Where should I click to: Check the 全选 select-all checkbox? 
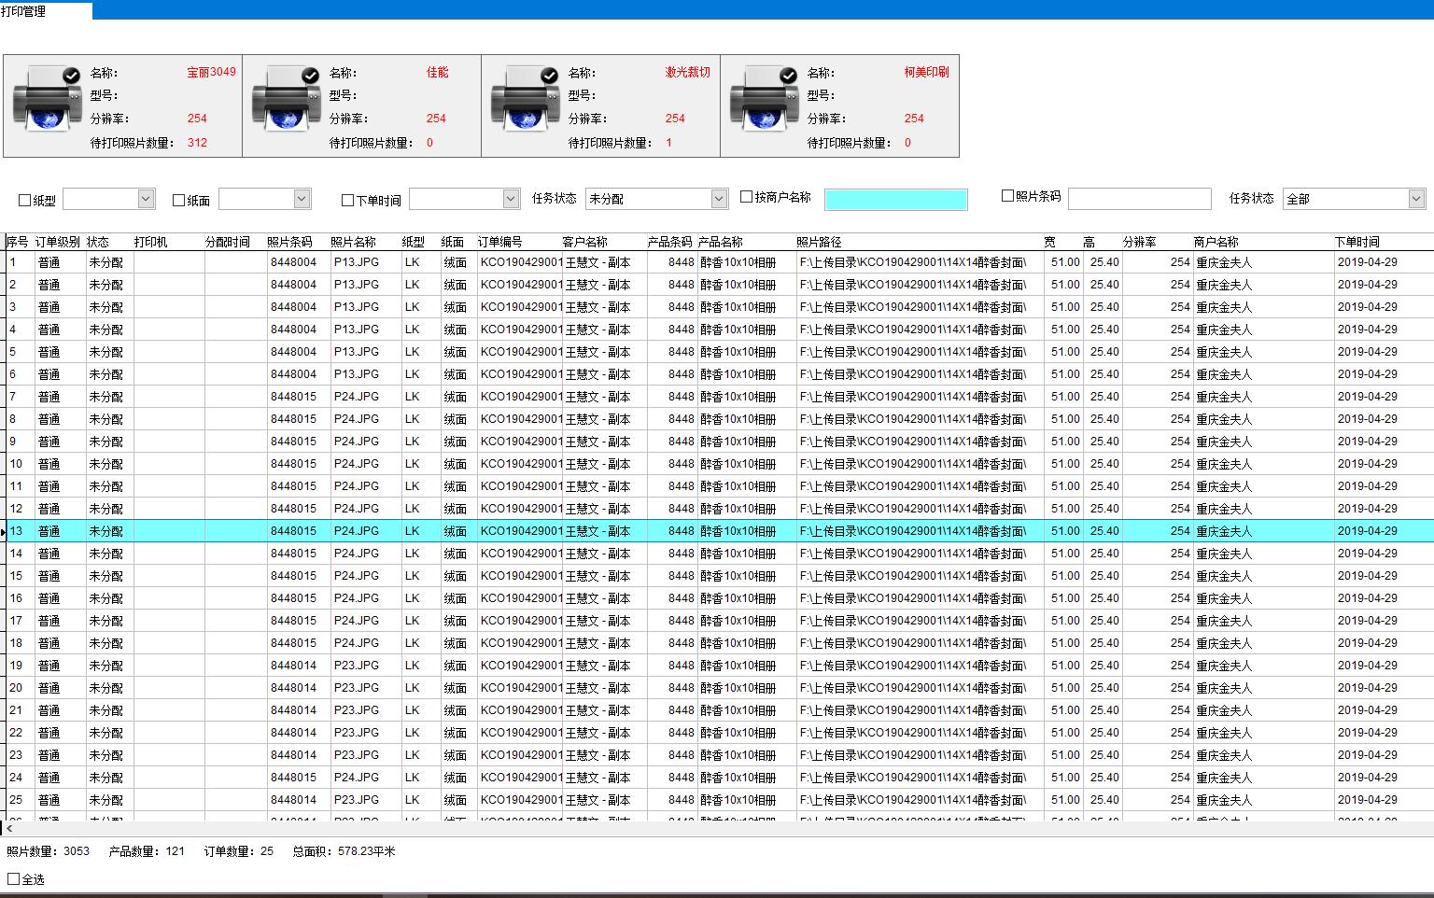(14, 878)
